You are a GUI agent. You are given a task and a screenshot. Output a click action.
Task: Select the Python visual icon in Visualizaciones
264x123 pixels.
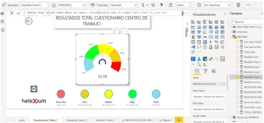(217, 42)
